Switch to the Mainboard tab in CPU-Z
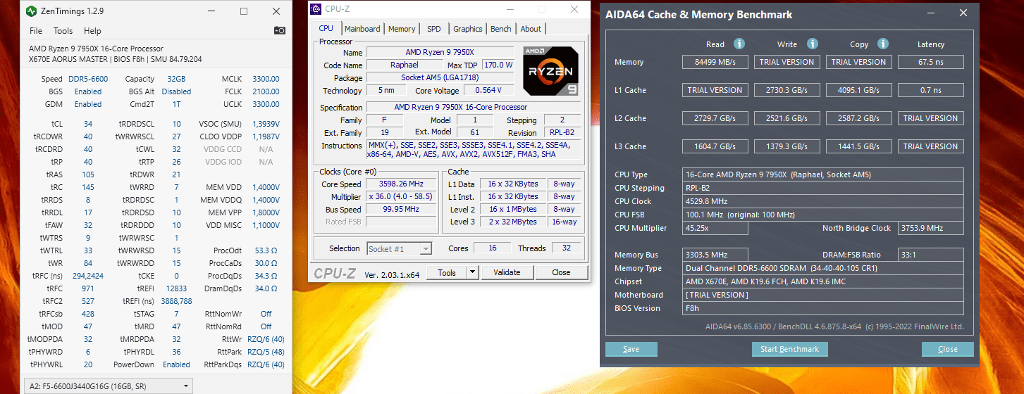This screenshot has height=394, width=1024. point(362,29)
